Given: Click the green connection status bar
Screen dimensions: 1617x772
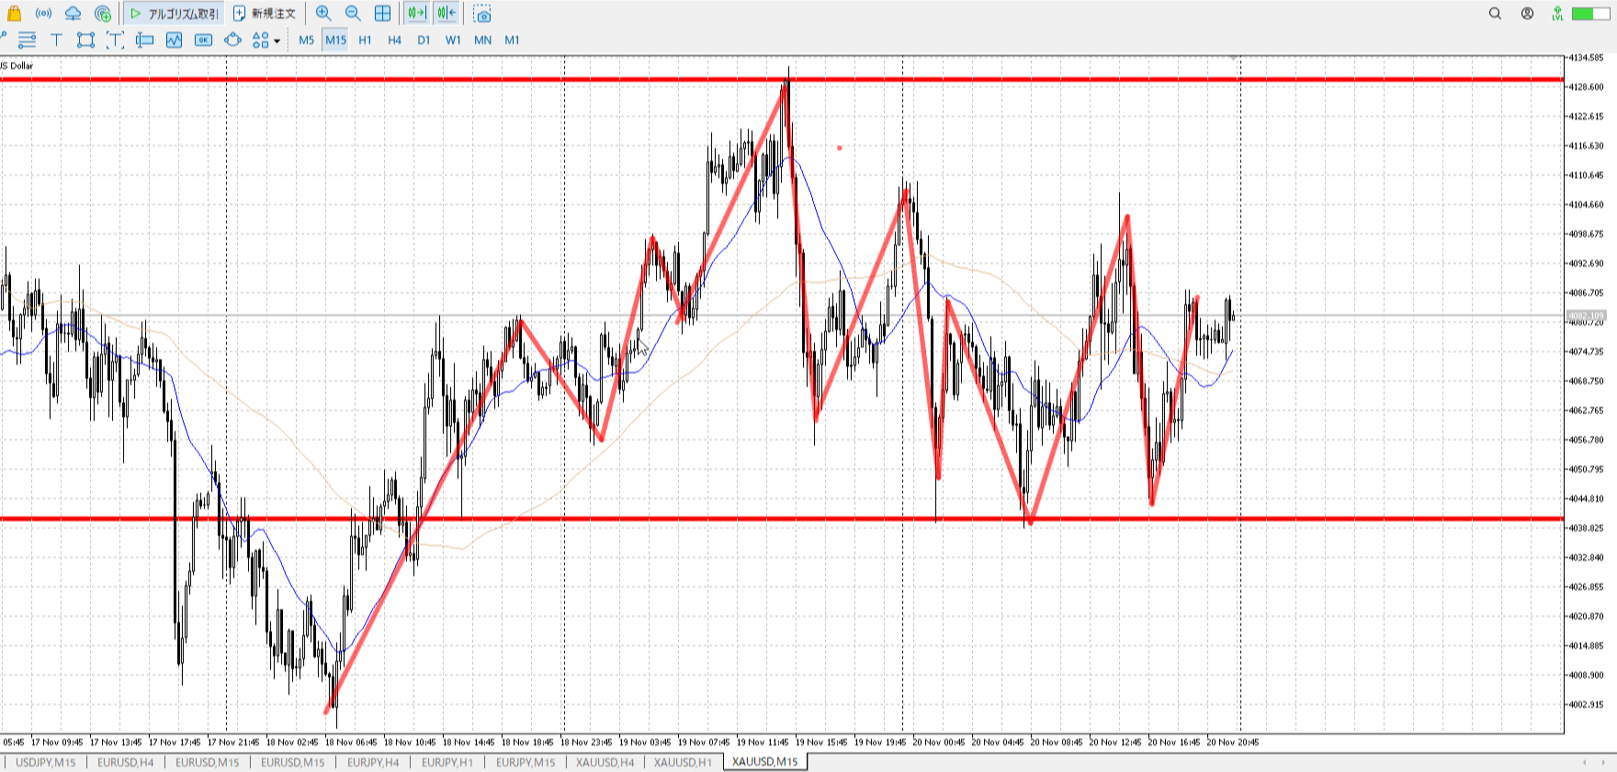Looking at the screenshot, I should click(x=1589, y=13).
